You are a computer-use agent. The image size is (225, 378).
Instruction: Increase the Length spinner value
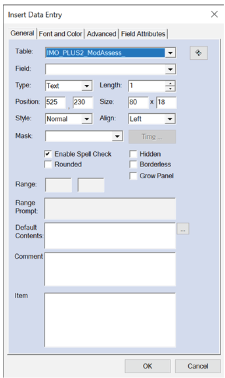[170, 84]
